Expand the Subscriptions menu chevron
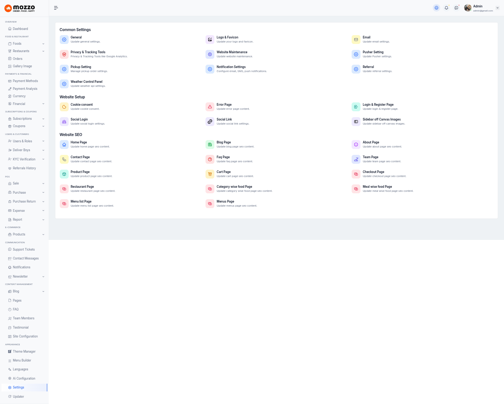Viewport: 504px width, 404px height. [x=43, y=119]
